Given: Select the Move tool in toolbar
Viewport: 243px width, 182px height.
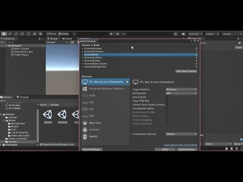Looking at the screenshot, I should tap(10, 34).
